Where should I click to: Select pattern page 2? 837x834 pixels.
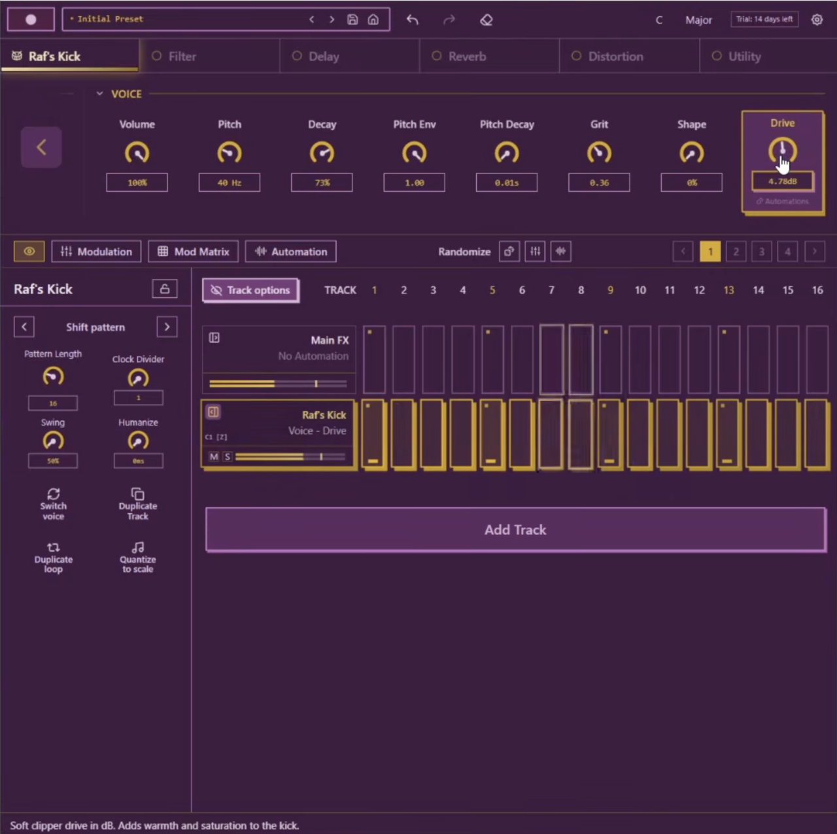coord(736,251)
